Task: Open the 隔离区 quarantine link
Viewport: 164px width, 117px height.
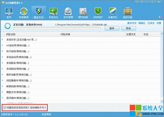Action: click(x=142, y=23)
